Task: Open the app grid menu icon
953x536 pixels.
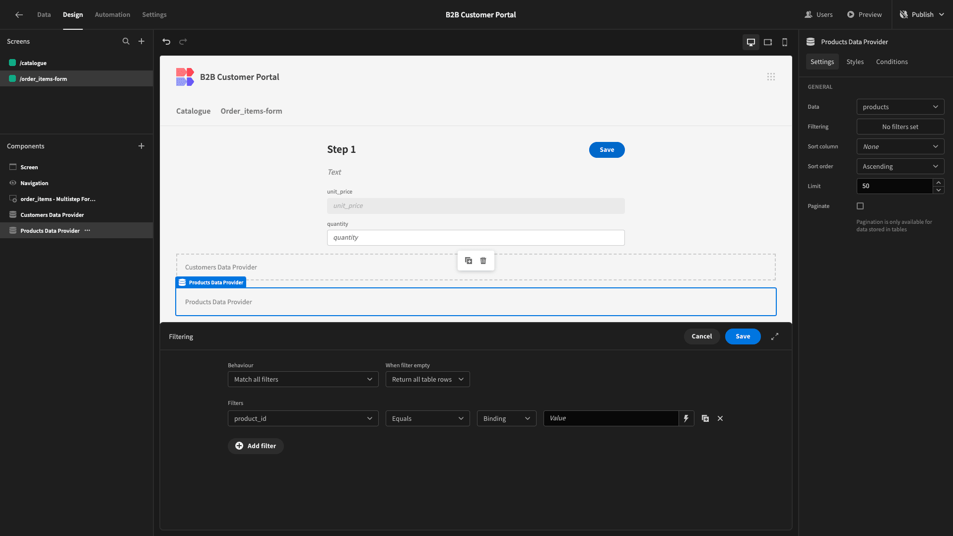Action: tap(771, 77)
